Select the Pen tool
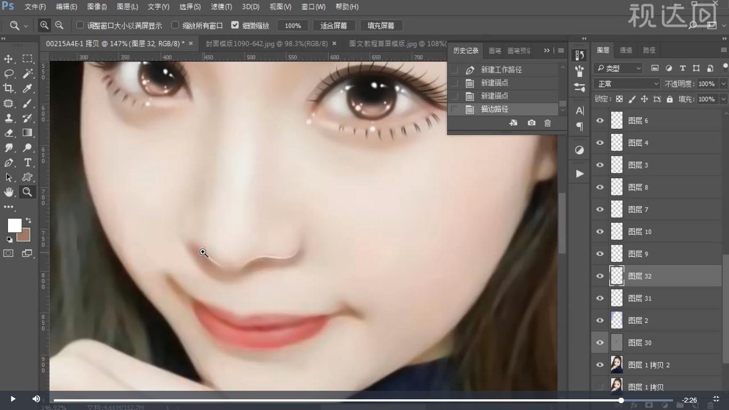 tap(9, 163)
